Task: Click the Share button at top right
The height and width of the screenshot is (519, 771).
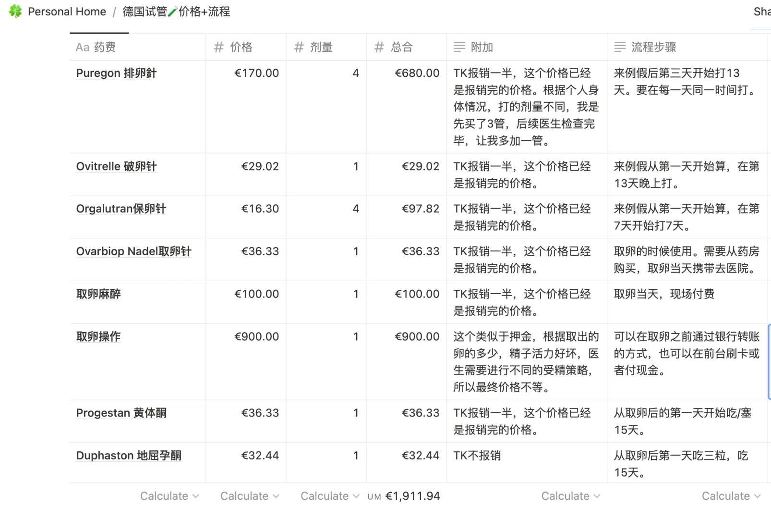Action: [761, 11]
